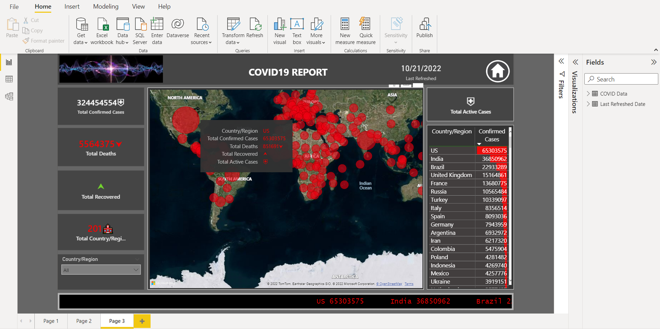Switch to the Insert ribbon tab
The height and width of the screenshot is (329, 660).
tap(72, 7)
